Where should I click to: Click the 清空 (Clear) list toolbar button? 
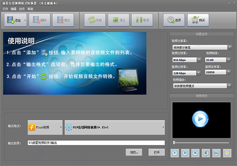pos(63,20)
